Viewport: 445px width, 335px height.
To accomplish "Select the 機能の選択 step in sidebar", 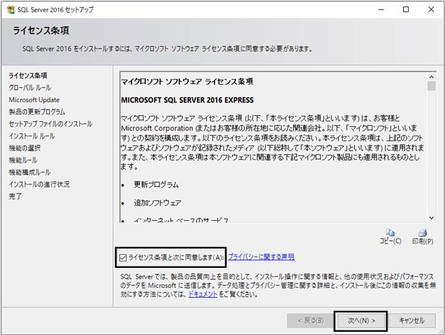I will 25,148.
